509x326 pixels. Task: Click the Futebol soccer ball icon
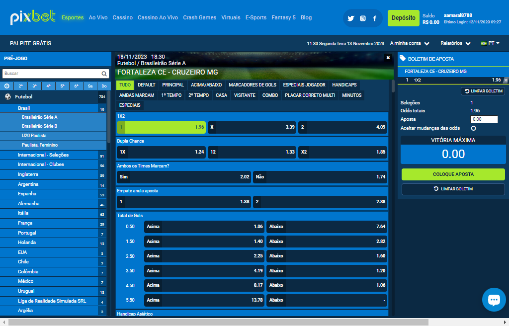point(8,96)
